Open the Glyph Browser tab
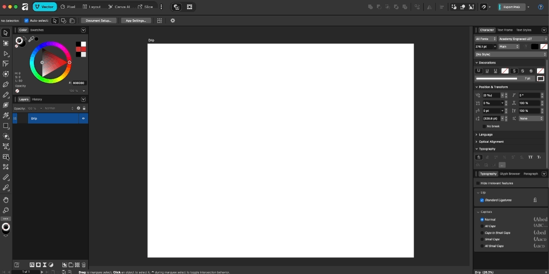549x274 pixels. 510,174
